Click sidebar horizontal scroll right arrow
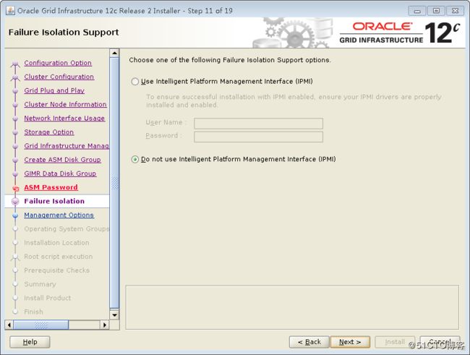Screen dimensions: 470x355 click(x=104, y=325)
